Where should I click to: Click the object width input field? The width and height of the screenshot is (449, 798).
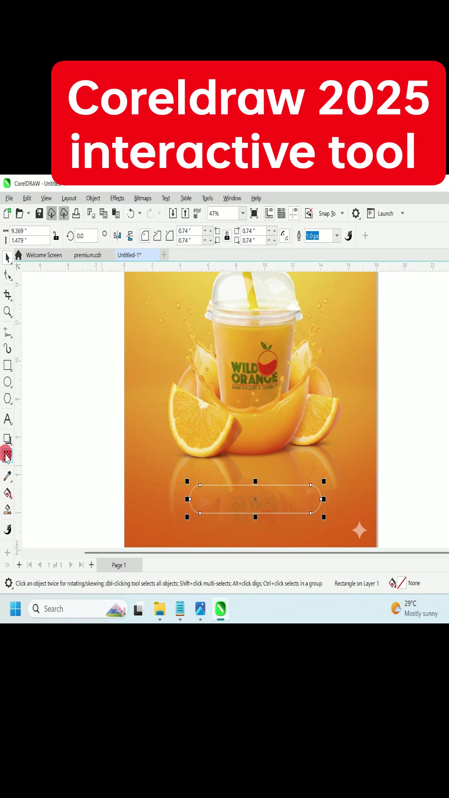click(x=30, y=231)
